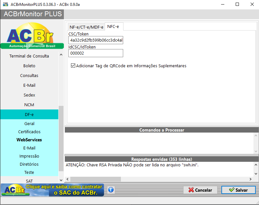This screenshot has height=205, width=259.
Task: Click the Comandos a Processar text area
Action: click(x=159, y=143)
